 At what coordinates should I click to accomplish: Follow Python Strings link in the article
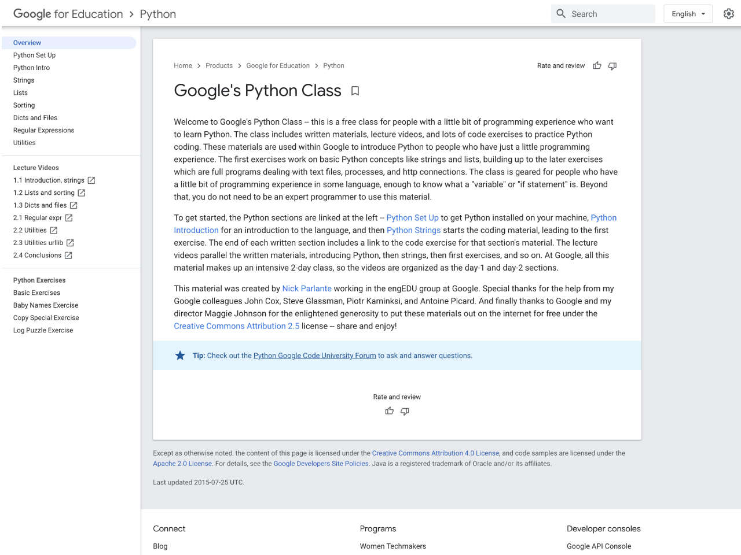pos(413,230)
